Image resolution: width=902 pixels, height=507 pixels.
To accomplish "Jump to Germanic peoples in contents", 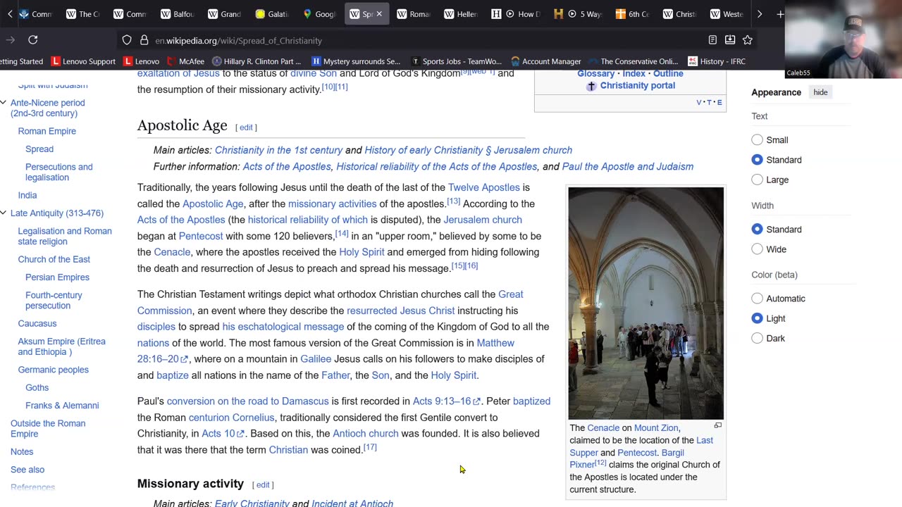I will click(54, 370).
